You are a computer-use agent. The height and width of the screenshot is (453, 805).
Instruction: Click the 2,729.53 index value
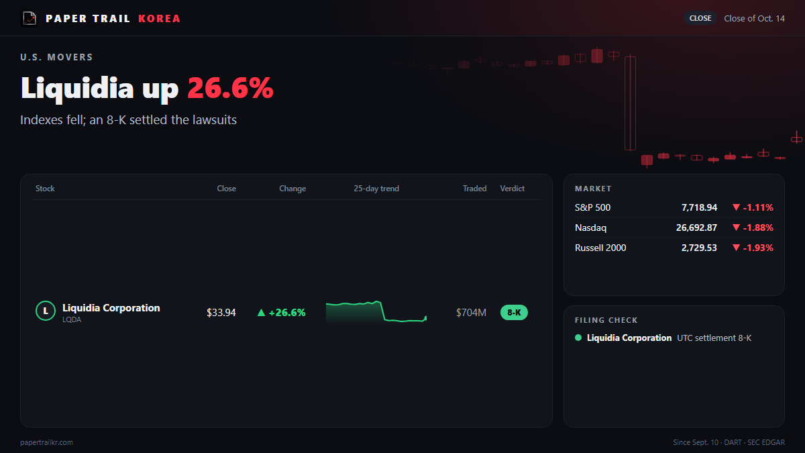[699, 248]
